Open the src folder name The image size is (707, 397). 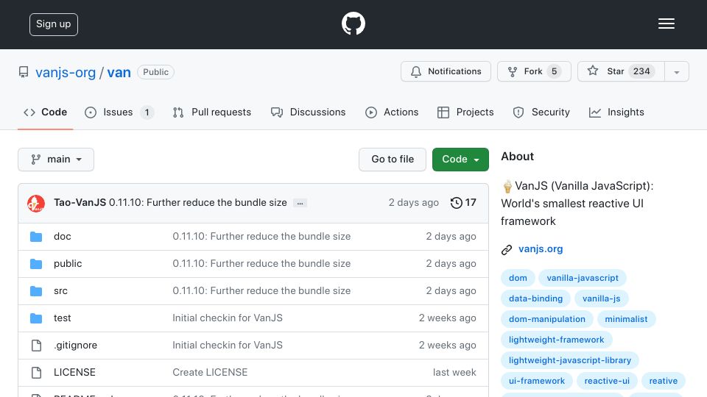coord(60,291)
